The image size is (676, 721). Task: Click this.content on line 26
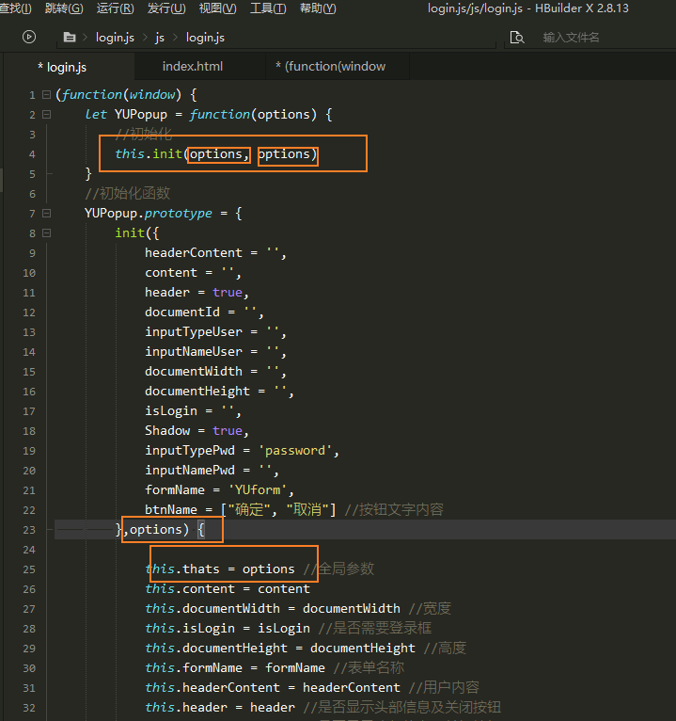[x=190, y=589]
